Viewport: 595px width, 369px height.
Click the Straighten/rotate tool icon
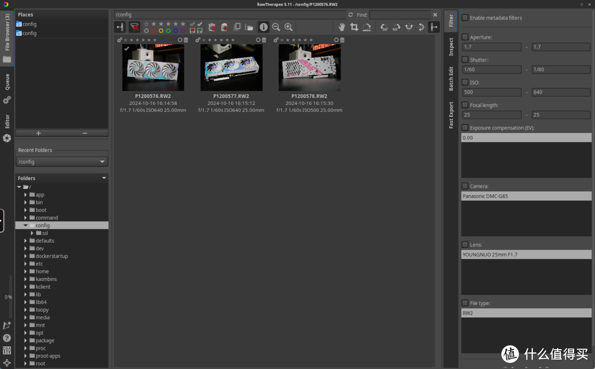tap(366, 27)
